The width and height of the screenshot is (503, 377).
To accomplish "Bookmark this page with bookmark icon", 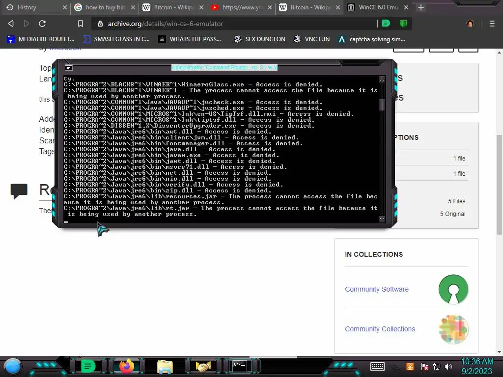I will click(81, 24).
